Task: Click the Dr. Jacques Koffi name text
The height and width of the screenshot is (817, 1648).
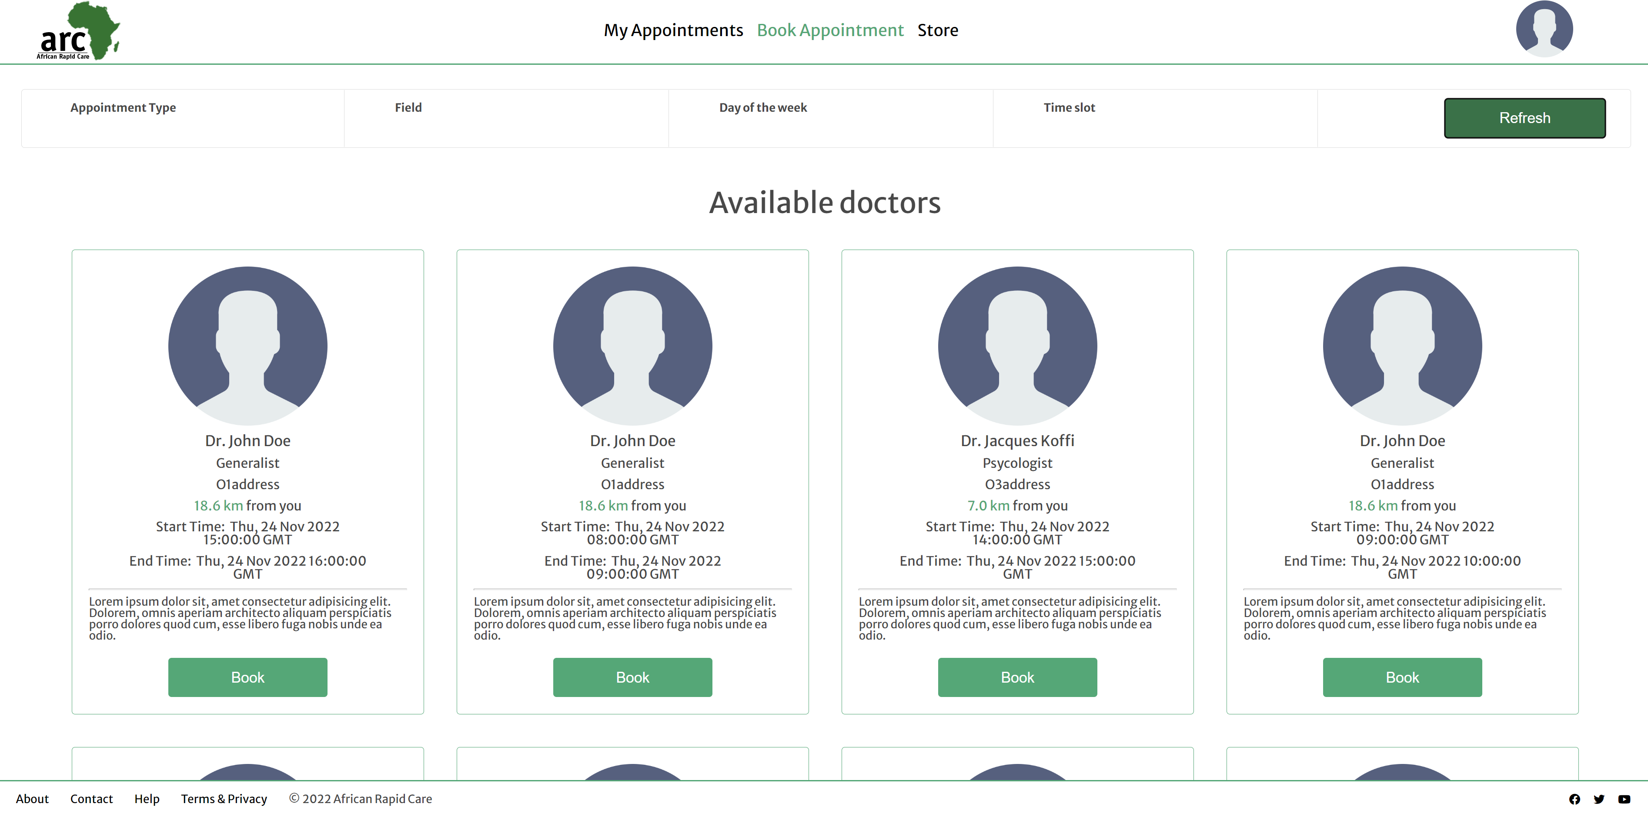Action: 1017,441
